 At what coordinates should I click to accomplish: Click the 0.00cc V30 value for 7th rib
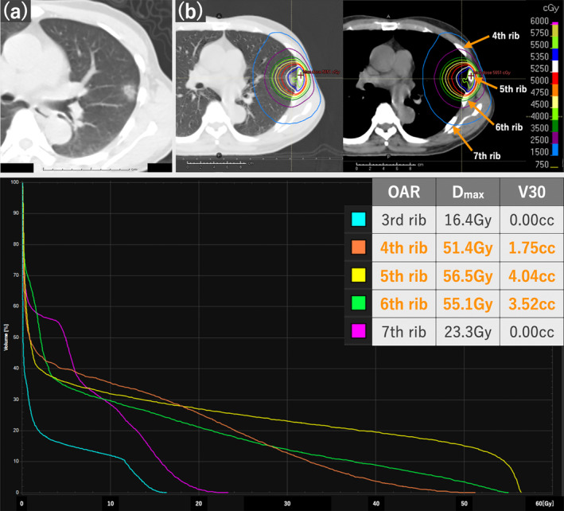[x=531, y=332]
